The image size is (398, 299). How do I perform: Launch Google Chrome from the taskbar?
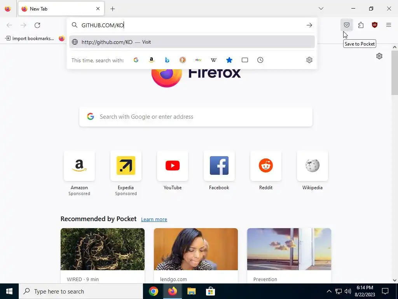(x=153, y=291)
